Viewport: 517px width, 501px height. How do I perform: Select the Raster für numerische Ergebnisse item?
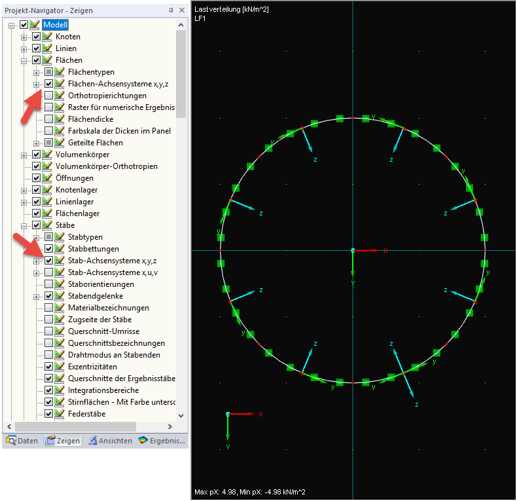pyautogui.click(x=121, y=107)
